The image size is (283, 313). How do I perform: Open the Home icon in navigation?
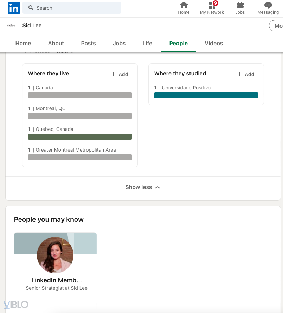point(184,5)
